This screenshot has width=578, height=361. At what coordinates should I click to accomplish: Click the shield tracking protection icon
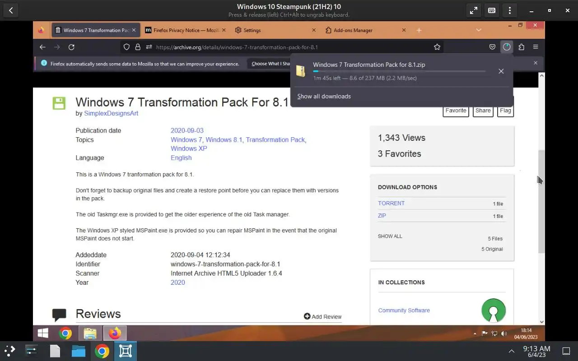coord(127,47)
